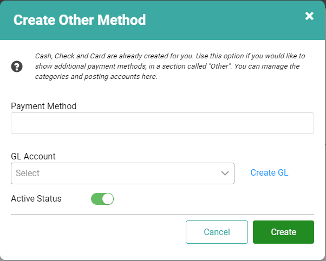Click the Active Status label
This screenshot has height=261, width=326.
[x=36, y=198]
